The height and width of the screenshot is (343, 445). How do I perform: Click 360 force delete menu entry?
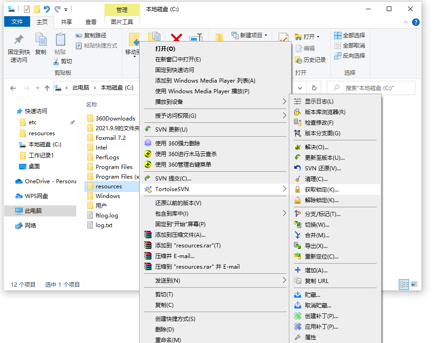point(177,144)
